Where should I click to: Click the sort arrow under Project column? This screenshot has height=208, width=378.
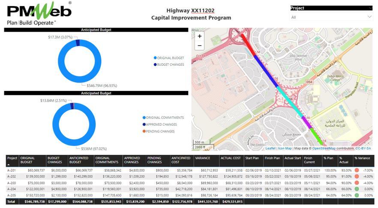pyautogui.click(x=9, y=164)
